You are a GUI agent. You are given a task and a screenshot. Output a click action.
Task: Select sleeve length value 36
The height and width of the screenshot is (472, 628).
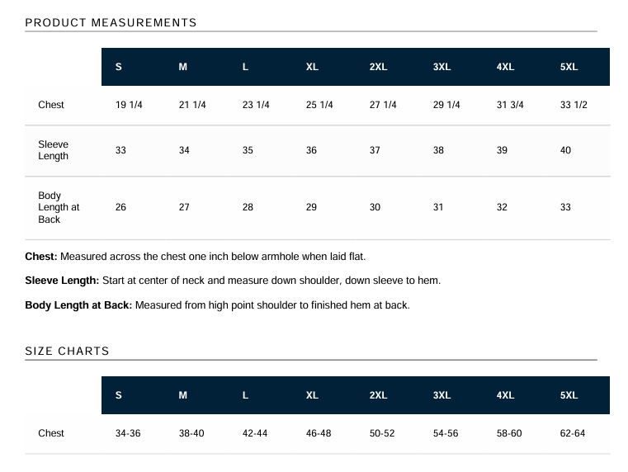(311, 150)
